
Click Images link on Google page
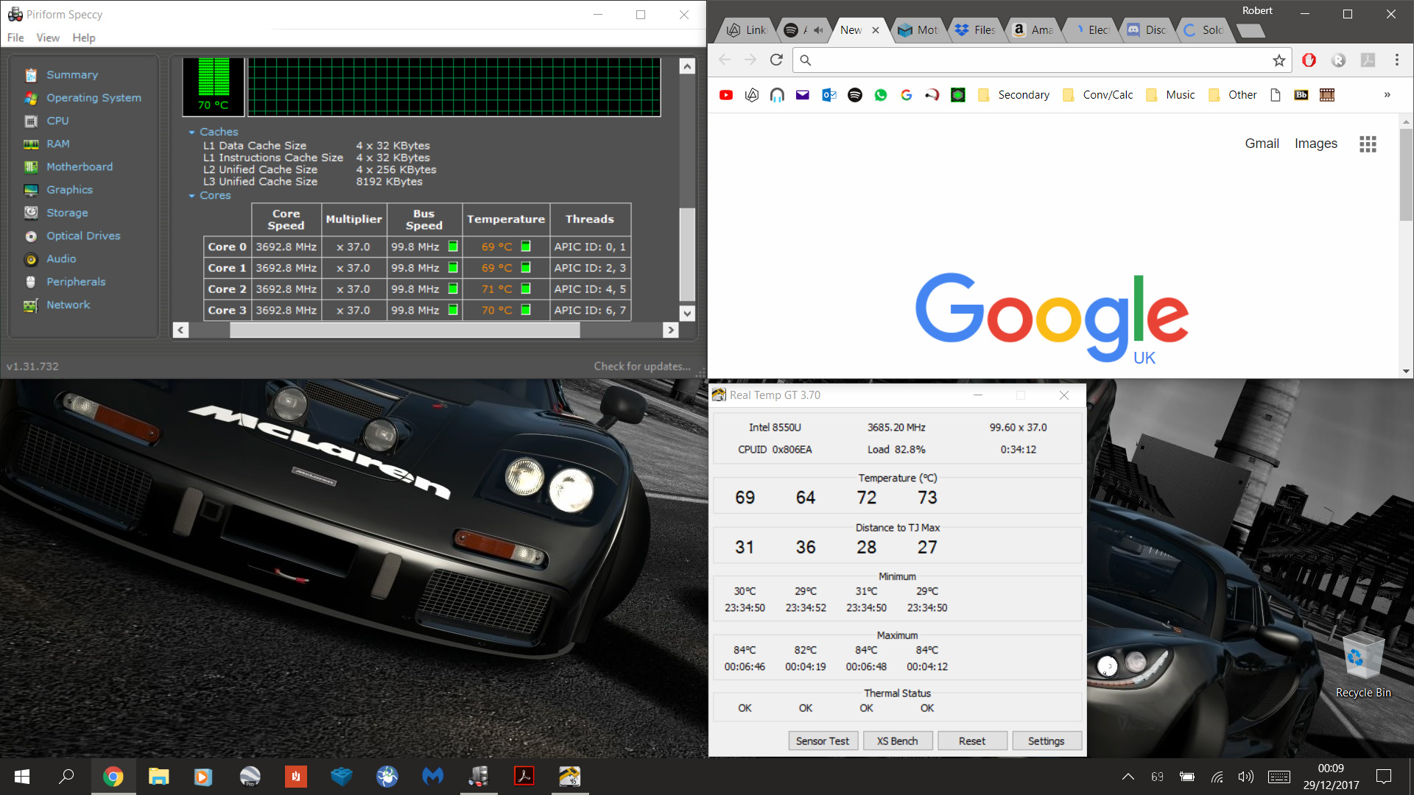click(x=1316, y=144)
